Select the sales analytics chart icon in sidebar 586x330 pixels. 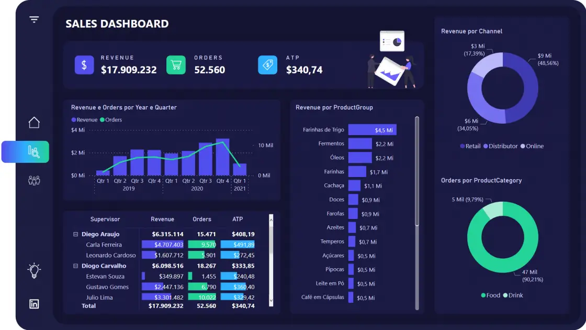pyautogui.click(x=33, y=152)
